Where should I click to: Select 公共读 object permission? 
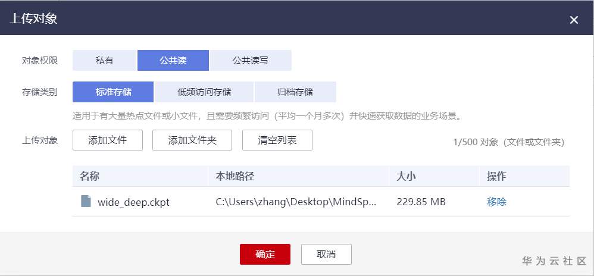(x=173, y=60)
